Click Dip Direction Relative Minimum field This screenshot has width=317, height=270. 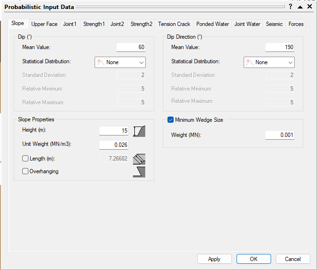coord(280,89)
